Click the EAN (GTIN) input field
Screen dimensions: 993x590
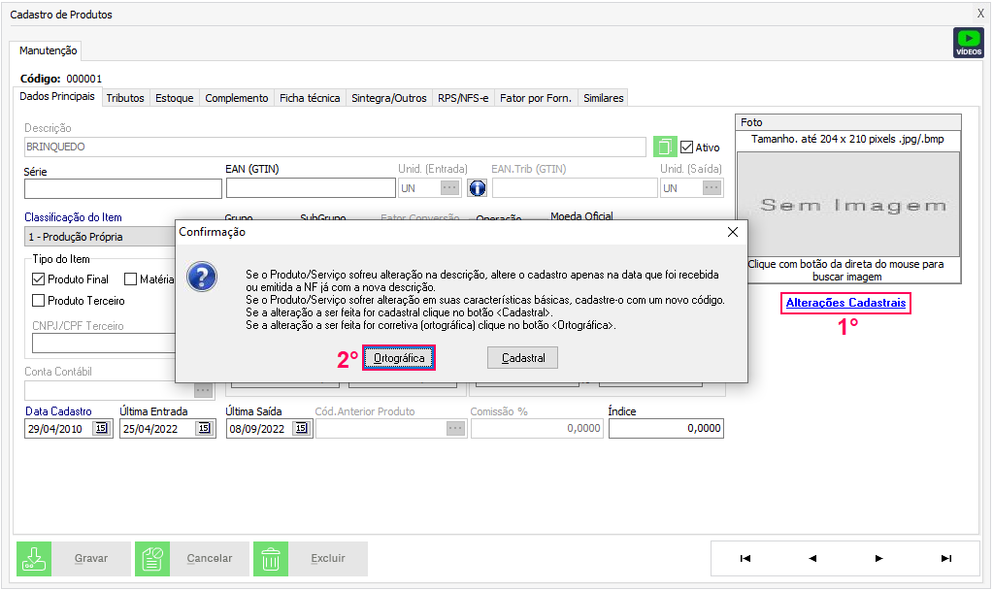(308, 188)
